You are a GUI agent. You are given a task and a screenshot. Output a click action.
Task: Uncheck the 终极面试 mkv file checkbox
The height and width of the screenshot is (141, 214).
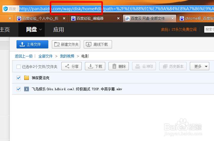[19, 89]
